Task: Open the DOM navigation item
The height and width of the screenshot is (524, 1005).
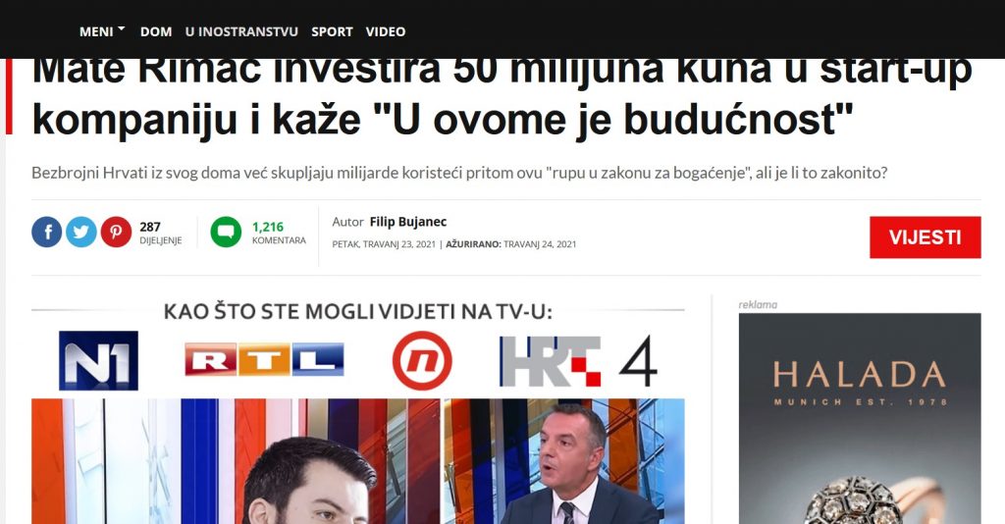Action: 156,31
